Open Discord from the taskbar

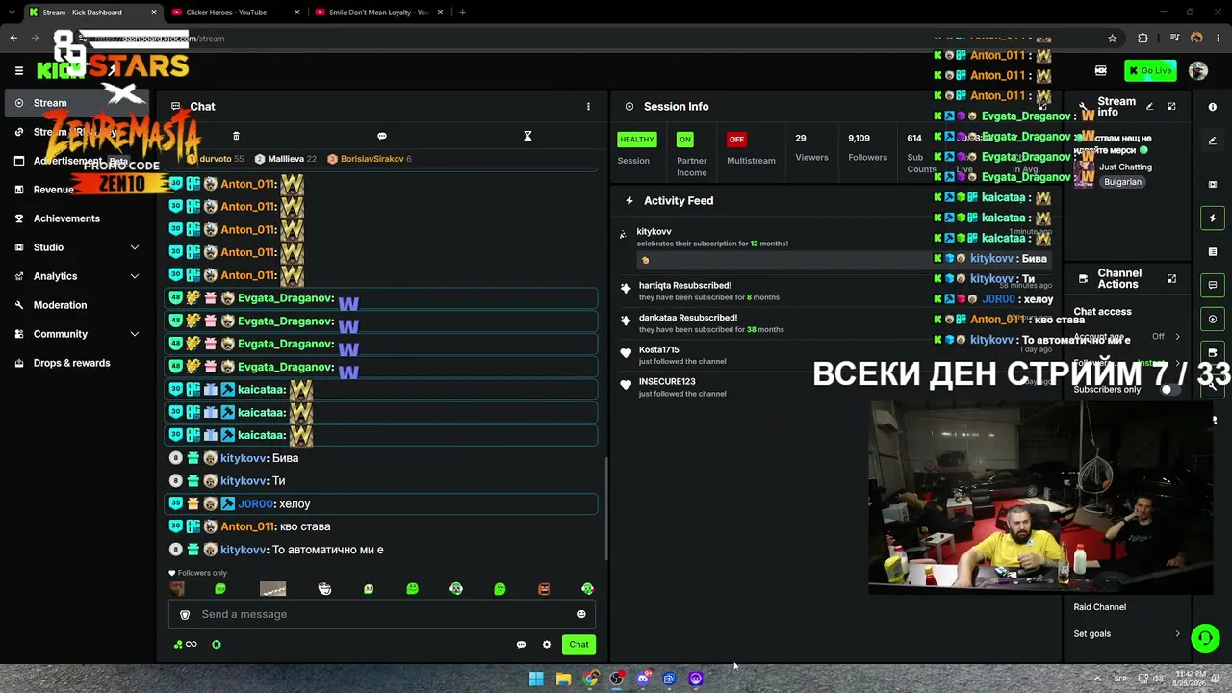[x=643, y=679]
